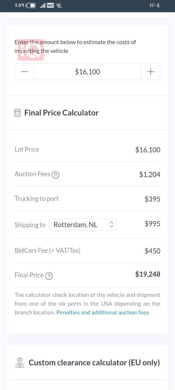The image size is (175, 390).
Task: Open Penalties and additional auction fees link
Action: (103, 312)
